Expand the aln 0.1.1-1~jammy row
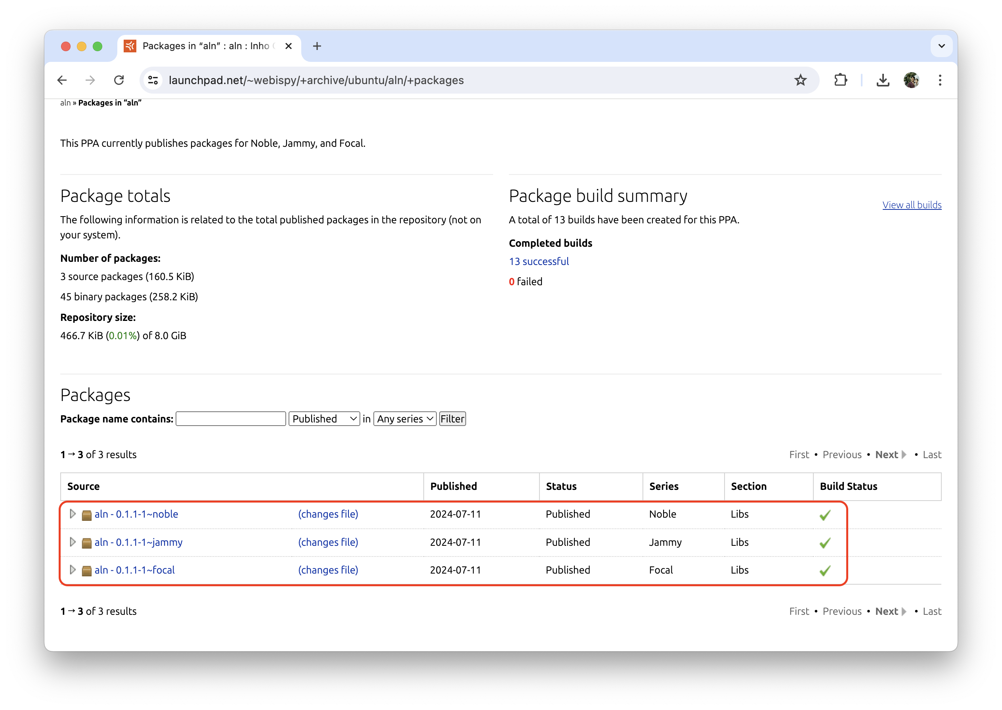 (73, 542)
